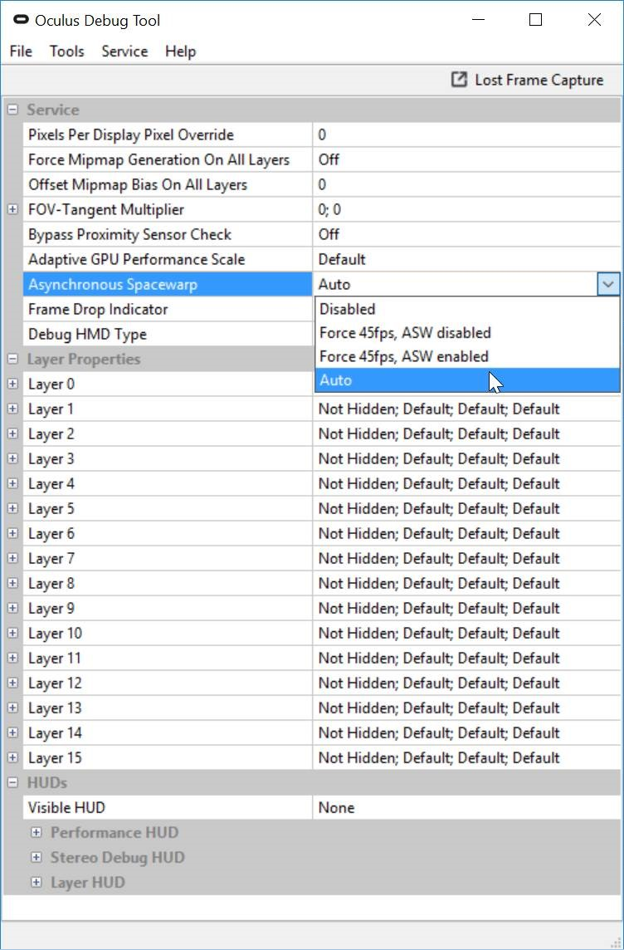Expand Layer 5 properties

click(x=12, y=508)
